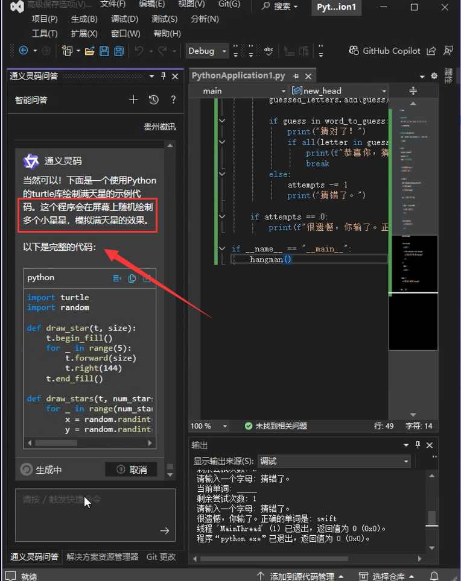Open the 扩展(X) menu

(84, 34)
